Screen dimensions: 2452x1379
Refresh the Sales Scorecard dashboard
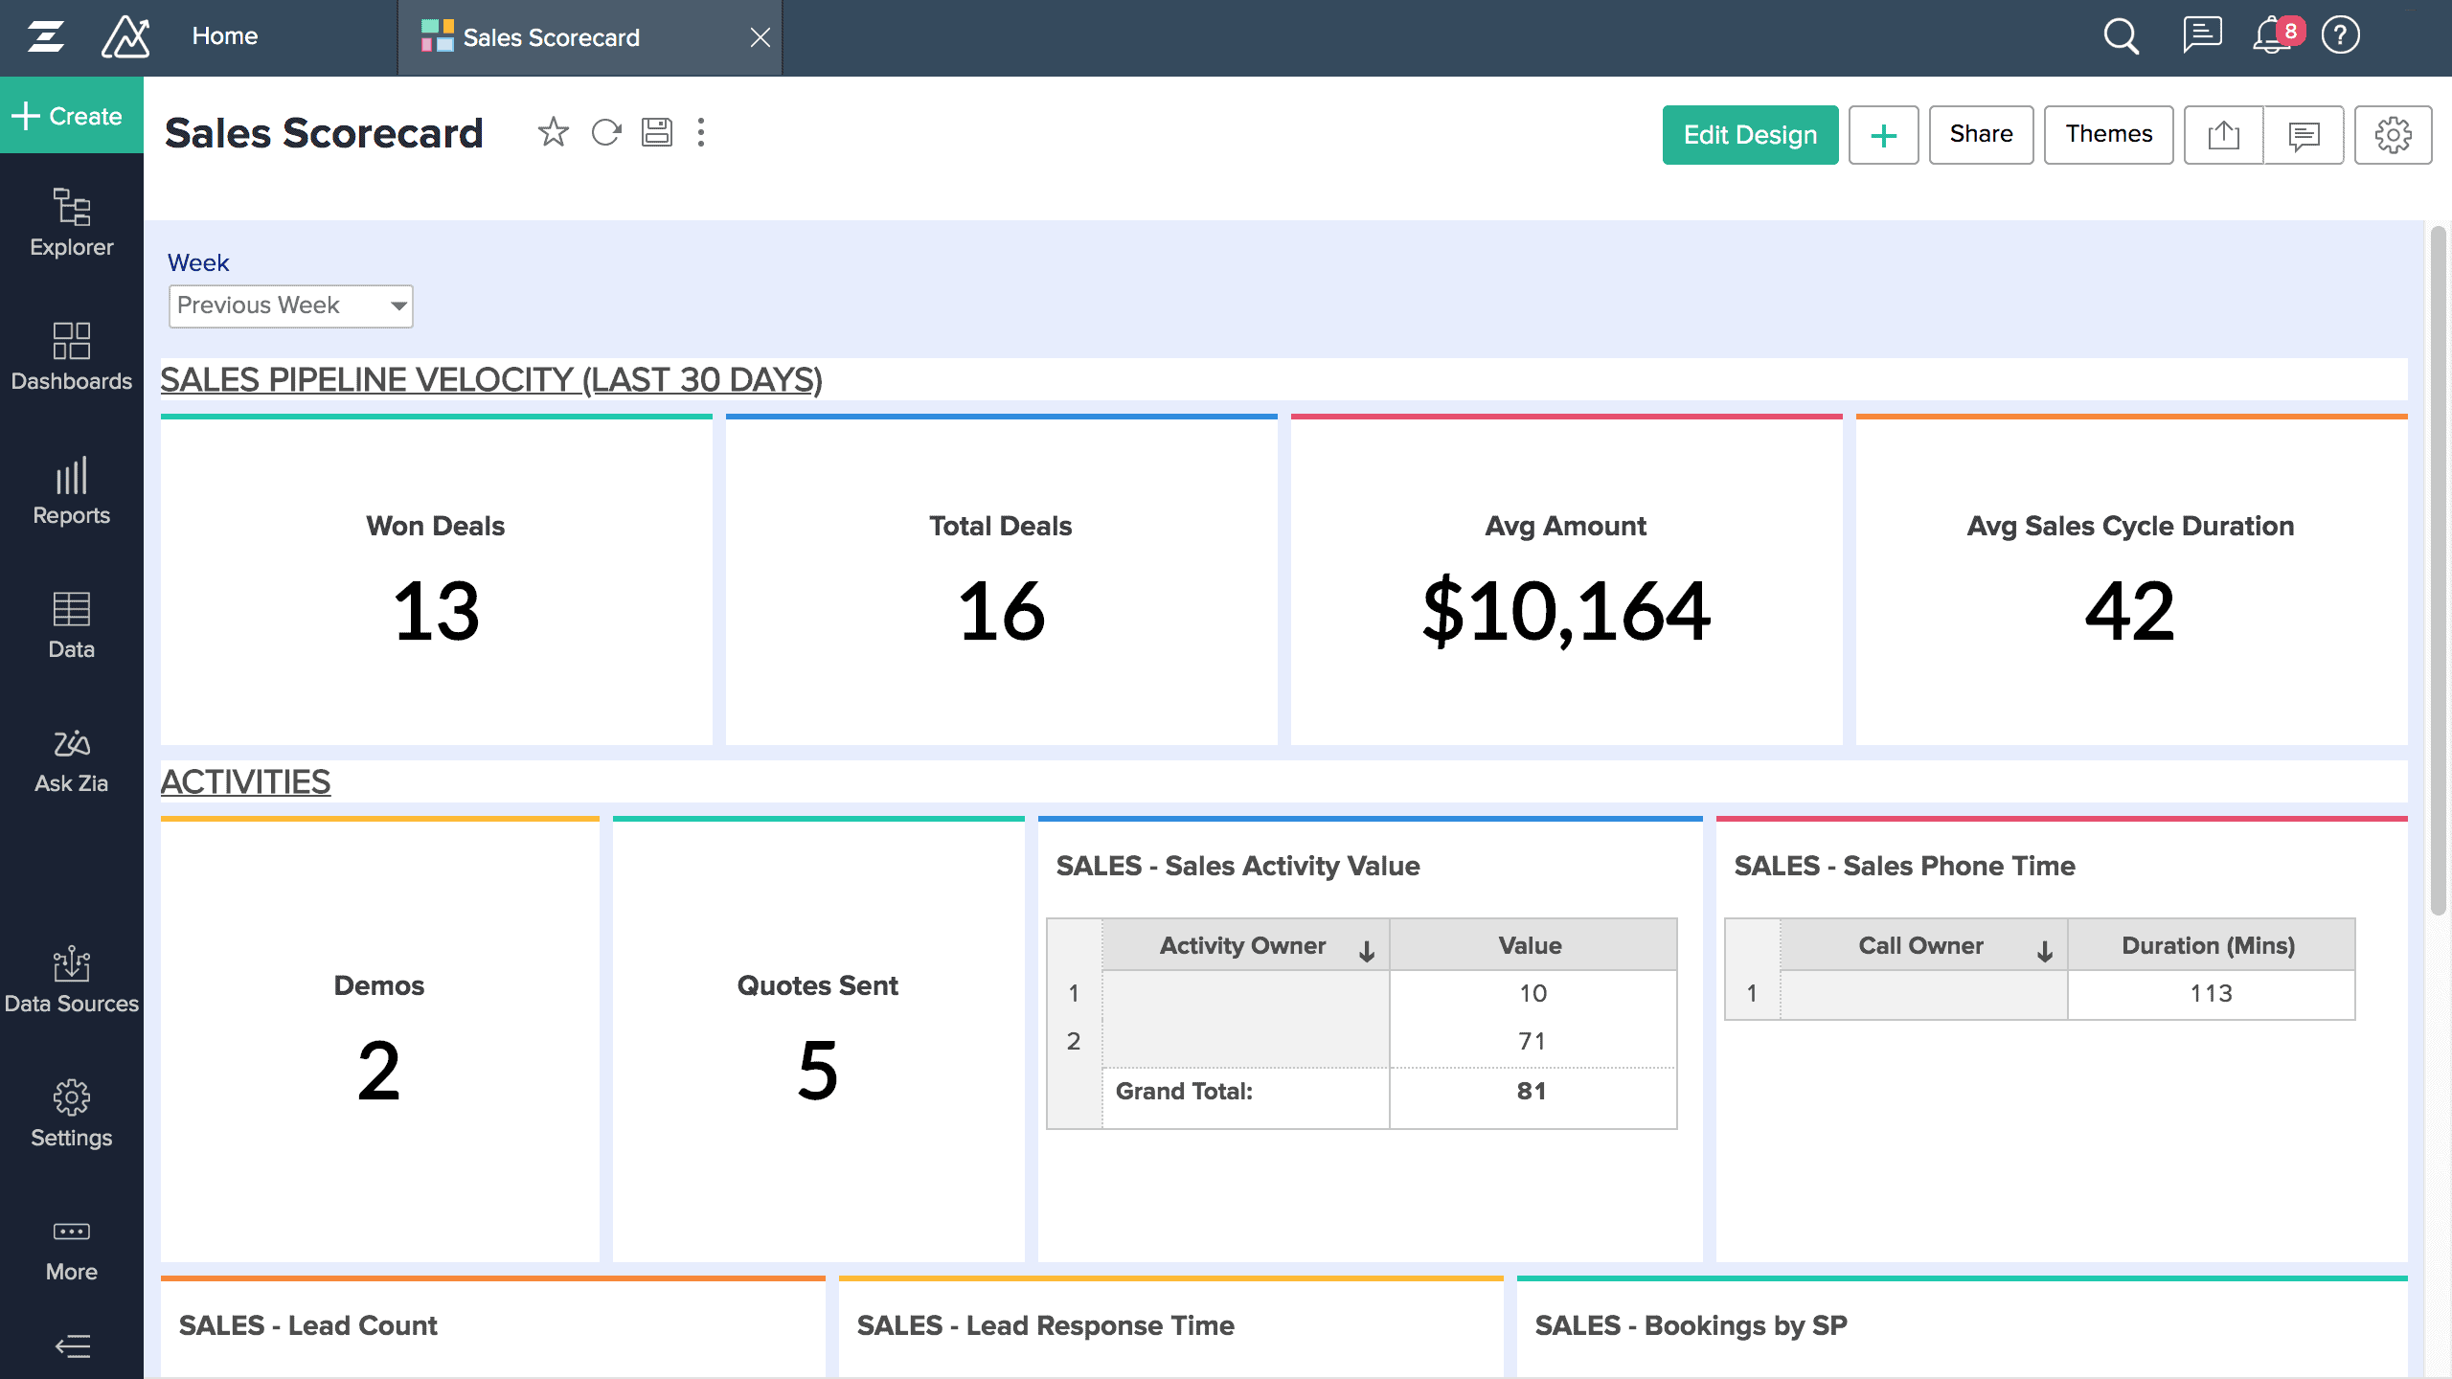pos(605,132)
